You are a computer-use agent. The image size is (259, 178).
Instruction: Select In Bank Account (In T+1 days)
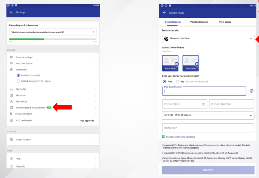pyautogui.click(x=18, y=81)
